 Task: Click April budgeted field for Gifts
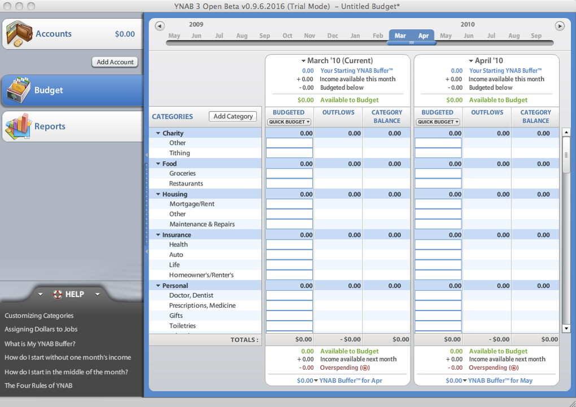coord(438,316)
